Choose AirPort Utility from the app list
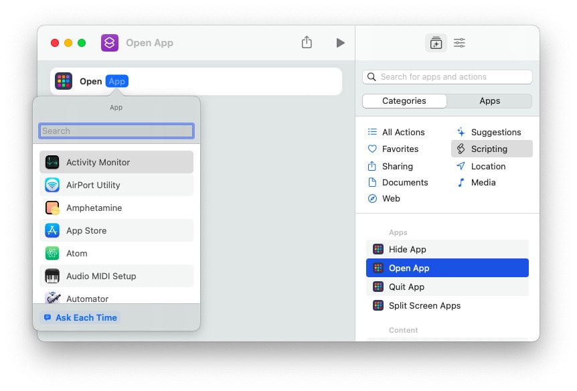Screen dimensions: 577x391 116,185
